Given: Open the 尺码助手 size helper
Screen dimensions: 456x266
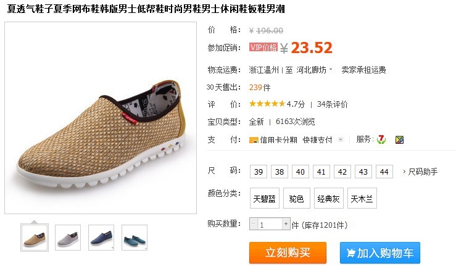Looking at the screenshot, I should point(420,172).
